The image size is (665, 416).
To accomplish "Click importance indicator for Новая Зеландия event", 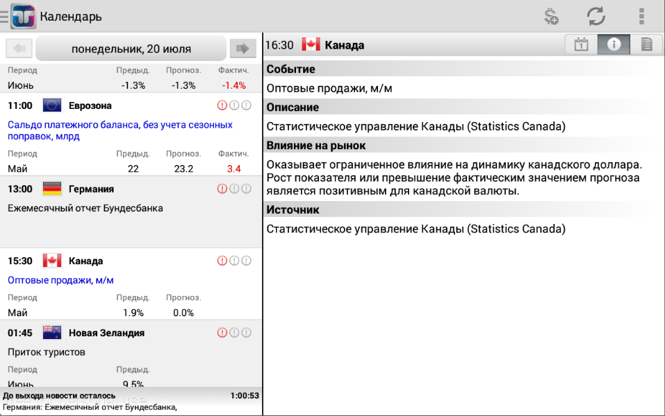I will coord(234,333).
